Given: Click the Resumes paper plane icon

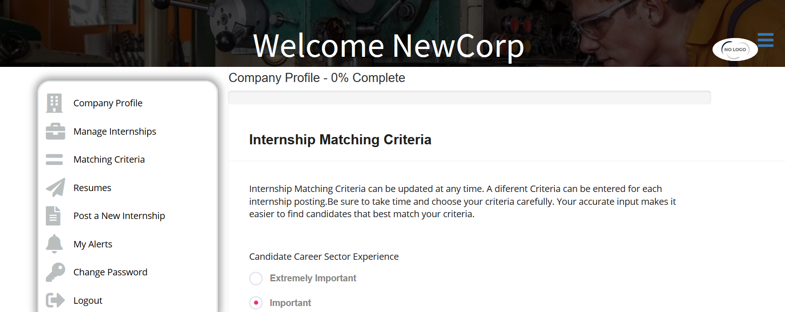Looking at the screenshot, I should coord(55,187).
